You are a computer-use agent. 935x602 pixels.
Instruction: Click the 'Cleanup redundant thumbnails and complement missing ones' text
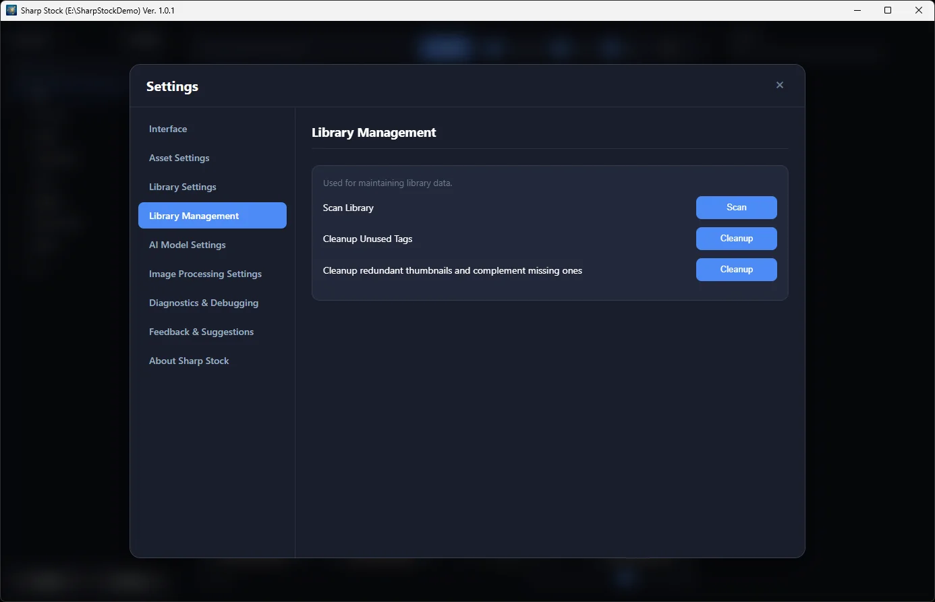tap(453, 270)
